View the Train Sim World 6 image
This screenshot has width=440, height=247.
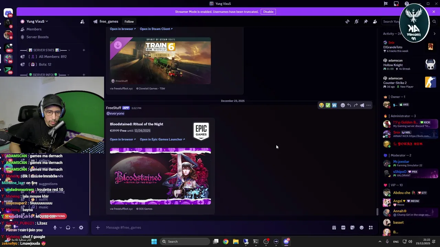point(160,61)
